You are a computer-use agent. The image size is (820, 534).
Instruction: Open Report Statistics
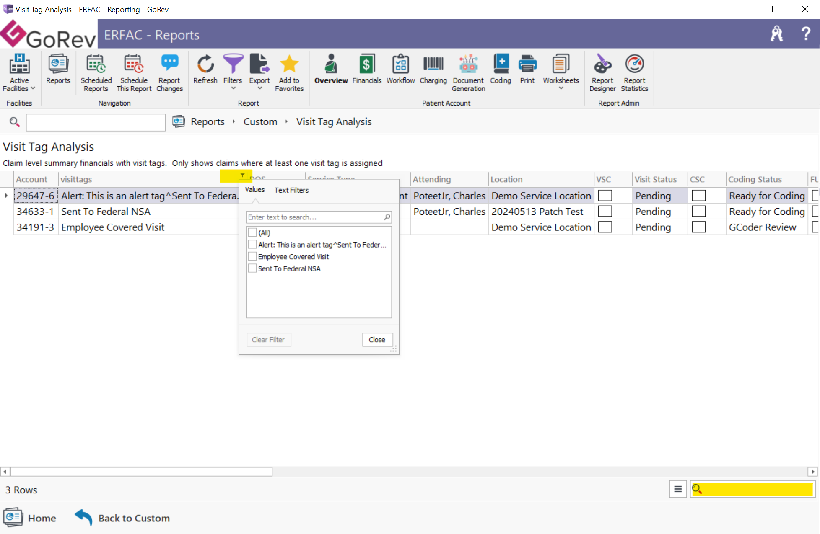click(x=634, y=73)
